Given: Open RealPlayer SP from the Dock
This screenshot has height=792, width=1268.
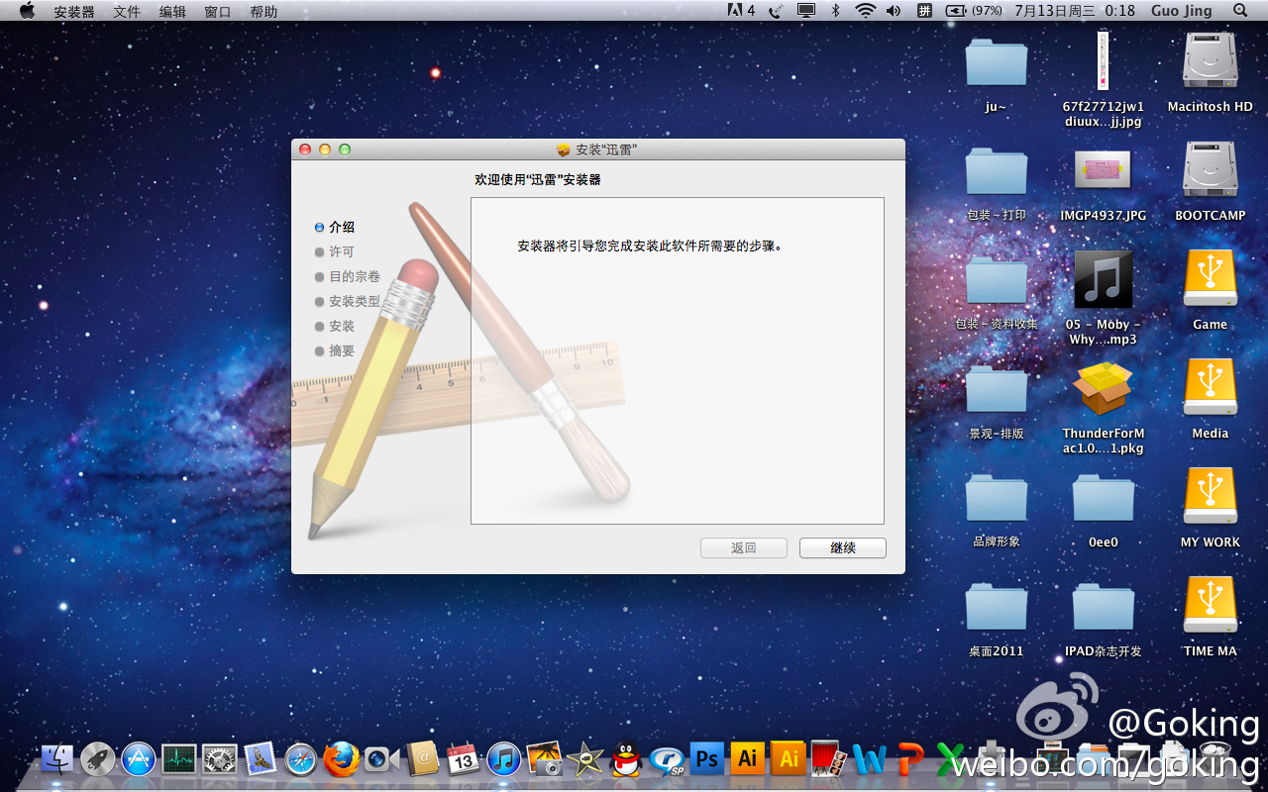Looking at the screenshot, I should pyautogui.click(x=667, y=759).
